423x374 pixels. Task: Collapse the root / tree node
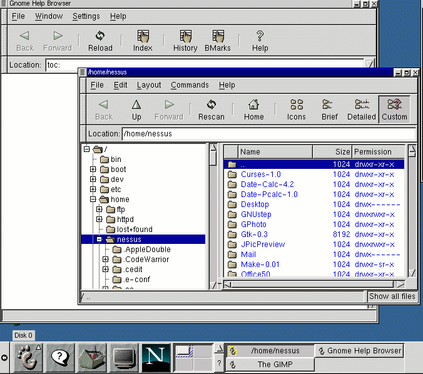[86, 149]
